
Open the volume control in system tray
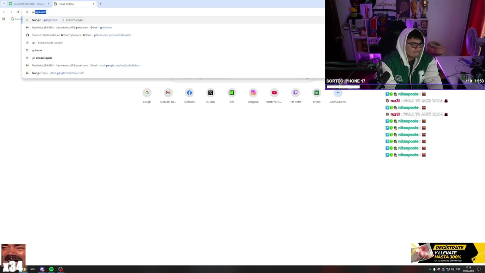(x=452, y=269)
